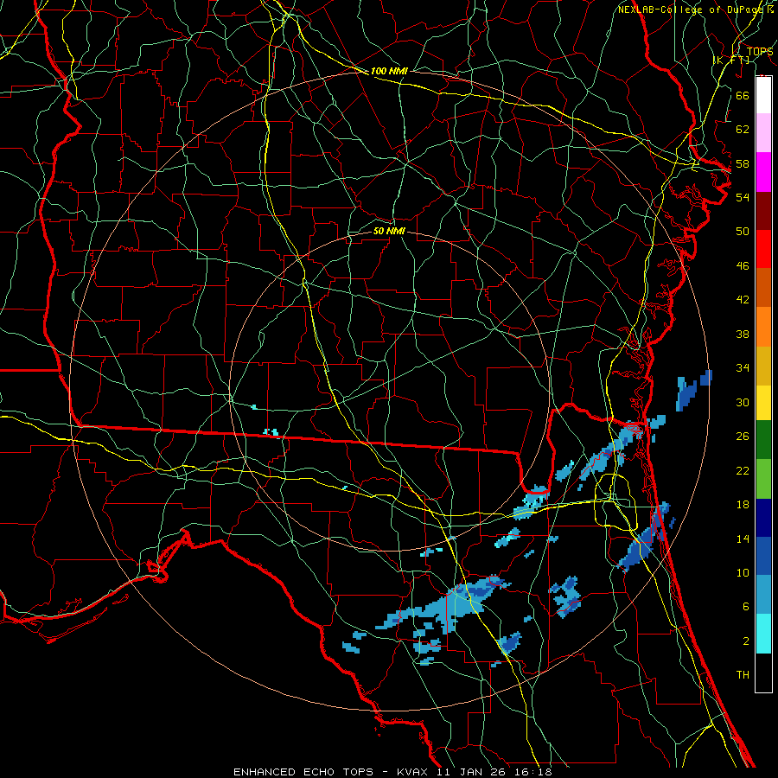Viewport: 778px width, 778px height.
Task: Click the '100 NMI' range ring label
Action: 389,71
